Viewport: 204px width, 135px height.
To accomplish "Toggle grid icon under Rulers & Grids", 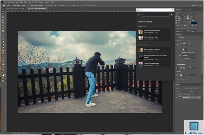I will (181, 67).
